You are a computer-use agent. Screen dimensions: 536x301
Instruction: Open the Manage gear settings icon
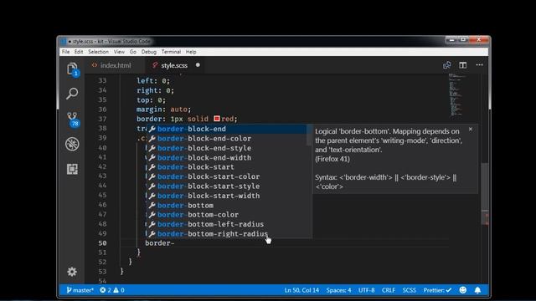pos(72,272)
